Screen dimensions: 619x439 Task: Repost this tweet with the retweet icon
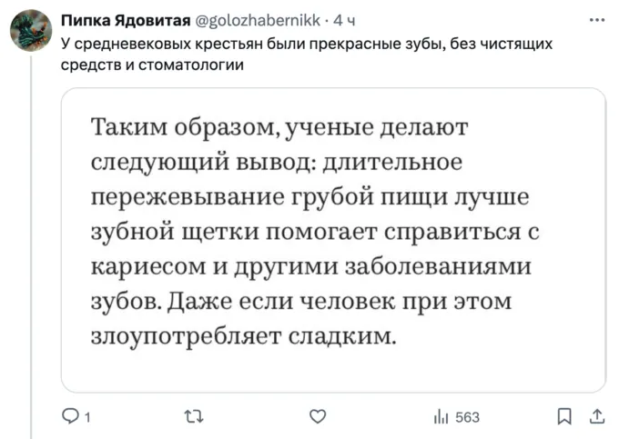click(x=194, y=417)
